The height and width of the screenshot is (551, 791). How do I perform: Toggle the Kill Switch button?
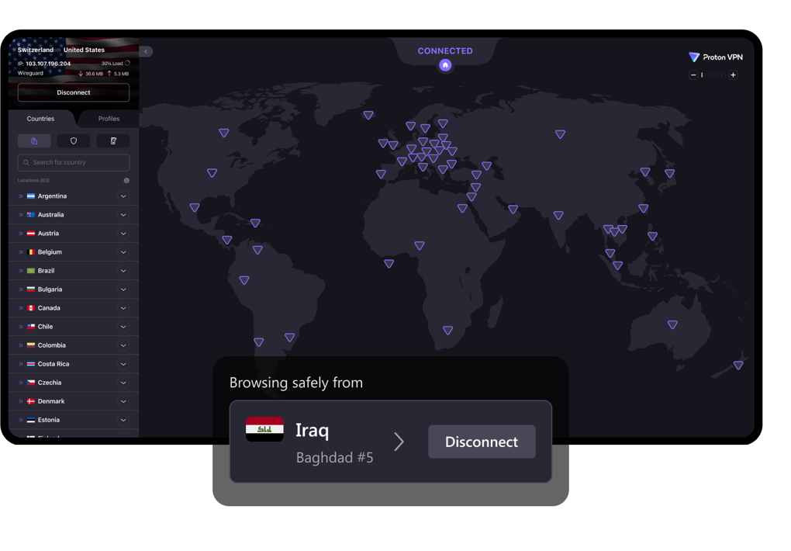tap(113, 141)
